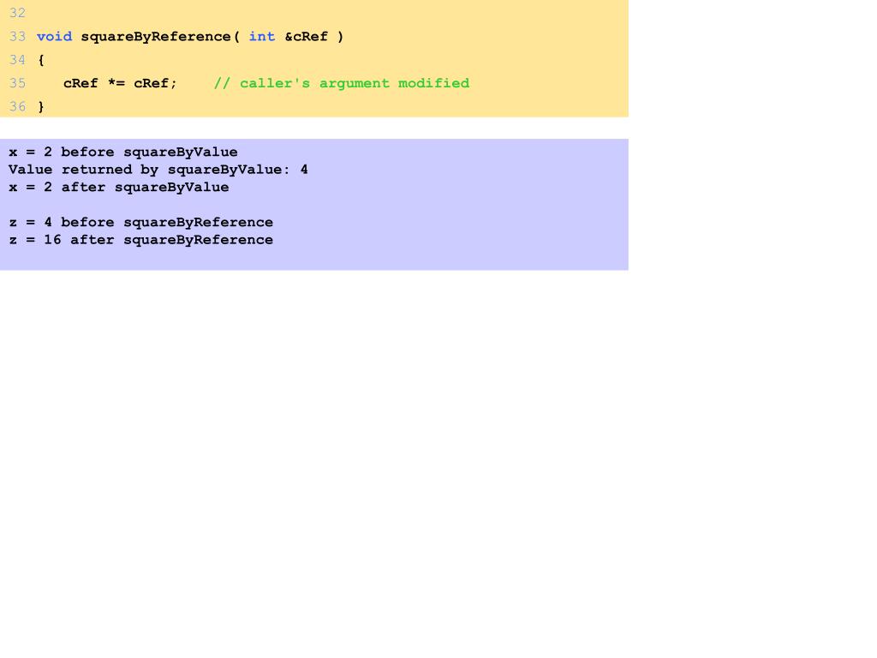The width and height of the screenshot is (877, 658).
Task: Click the blue 'int' keyword
Action: pos(262,36)
